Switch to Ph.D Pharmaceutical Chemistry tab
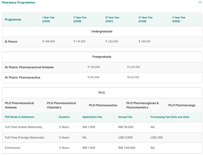This screenshot has width=203, height=155. [x=61, y=105]
